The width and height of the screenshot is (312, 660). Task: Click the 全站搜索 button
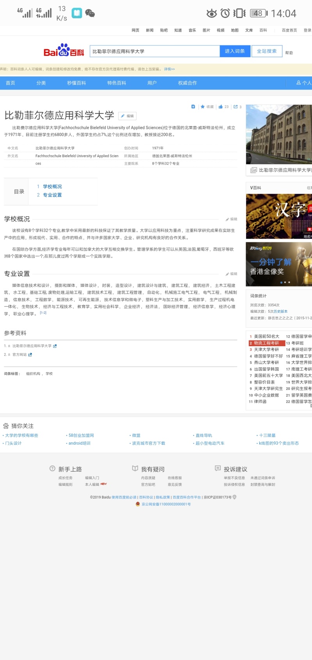(267, 51)
